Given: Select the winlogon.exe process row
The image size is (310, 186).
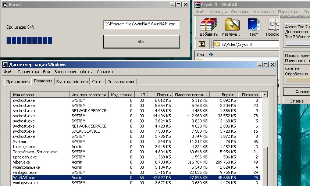Looking at the screenshot, I should [x=136, y=172].
